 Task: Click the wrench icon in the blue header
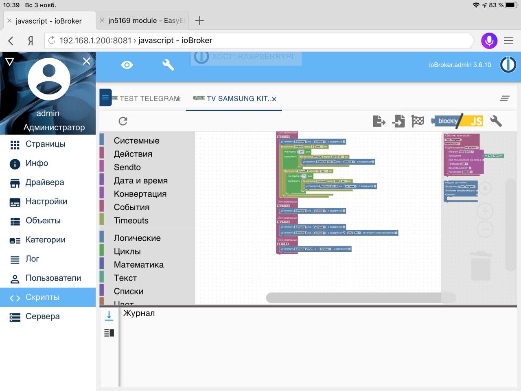tap(168, 65)
